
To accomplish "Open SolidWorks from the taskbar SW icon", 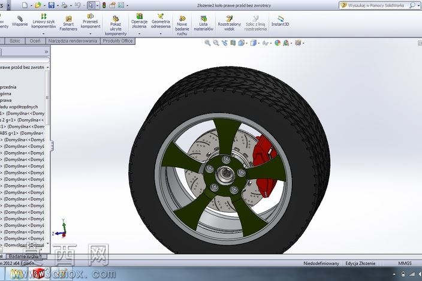I will 39,274.
